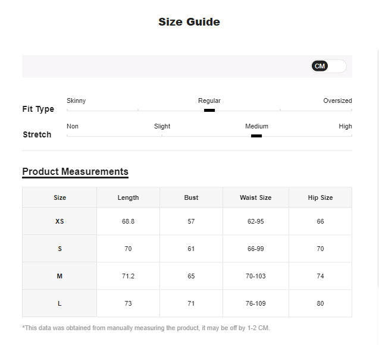379x345 pixels.
Task: Choose the High stretch label
Action: pyautogui.click(x=345, y=126)
